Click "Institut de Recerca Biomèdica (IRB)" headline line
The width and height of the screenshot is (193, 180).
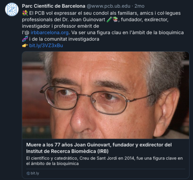tap(67, 151)
